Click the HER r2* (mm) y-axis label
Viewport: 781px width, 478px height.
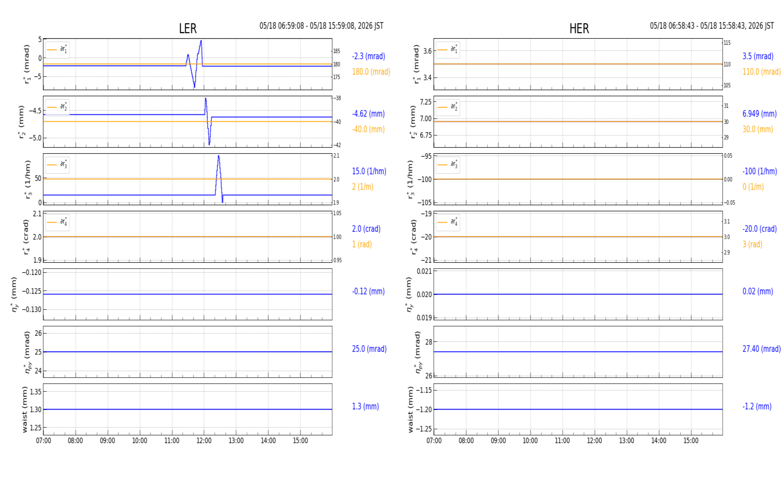click(x=413, y=122)
